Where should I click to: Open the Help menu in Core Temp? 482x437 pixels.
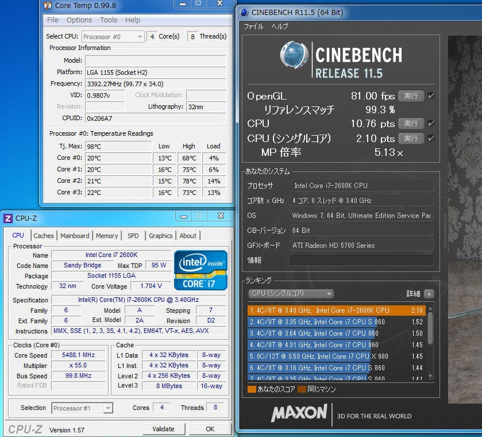coord(133,20)
